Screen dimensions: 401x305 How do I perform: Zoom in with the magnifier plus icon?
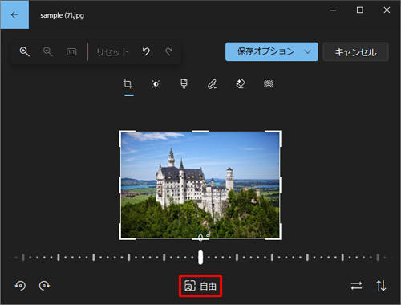(24, 51)
